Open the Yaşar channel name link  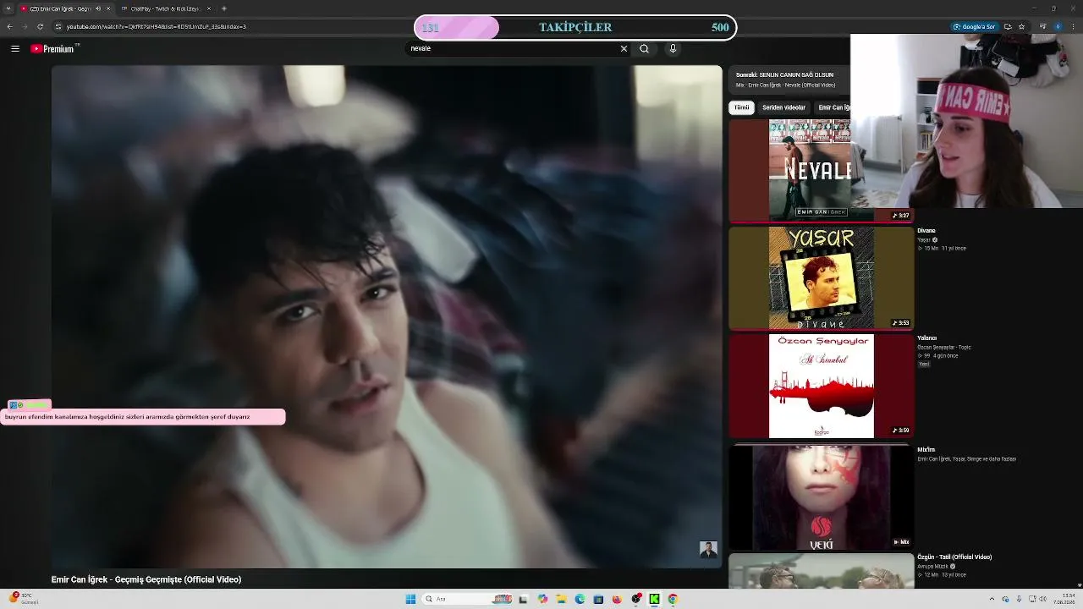pyautogui.click(x=924, y=240)
